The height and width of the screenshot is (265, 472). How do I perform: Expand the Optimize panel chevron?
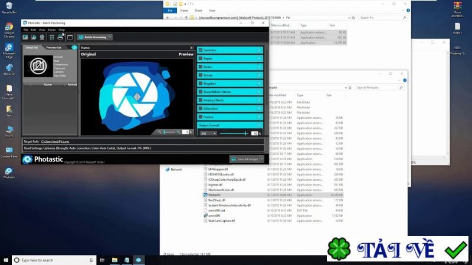click(259, 50)
